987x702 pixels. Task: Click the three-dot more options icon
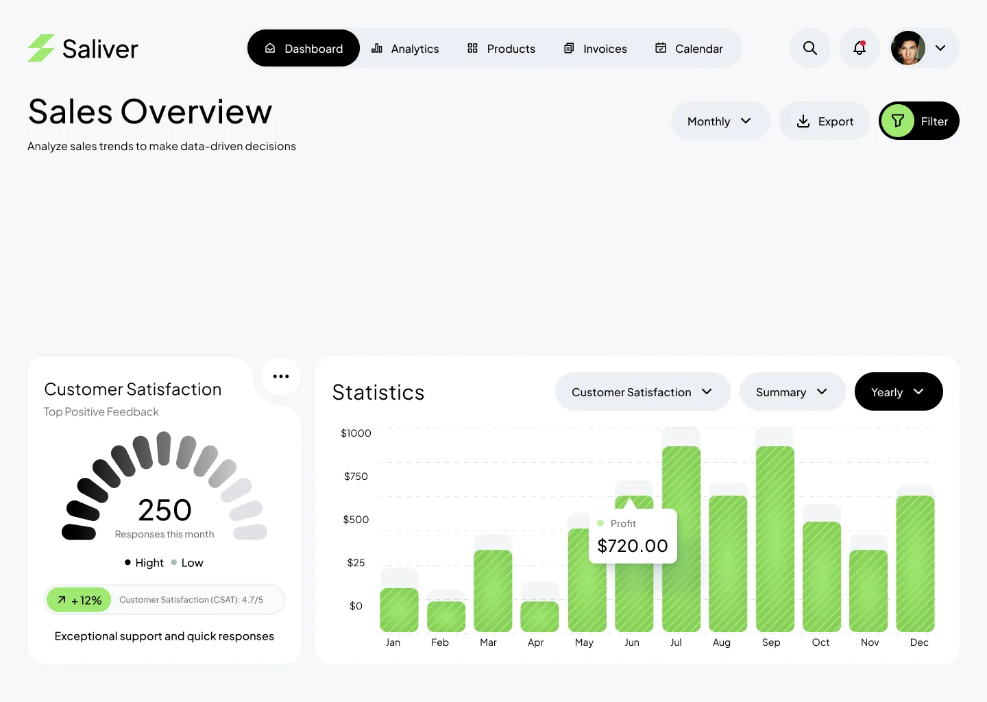point(281,376)
